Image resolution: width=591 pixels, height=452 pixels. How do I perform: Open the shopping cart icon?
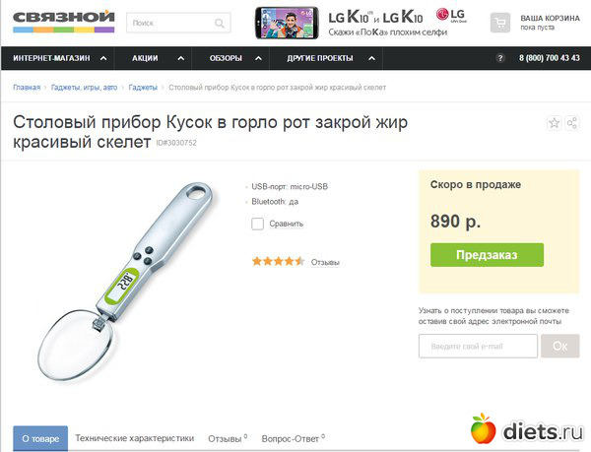coord(500,23)
